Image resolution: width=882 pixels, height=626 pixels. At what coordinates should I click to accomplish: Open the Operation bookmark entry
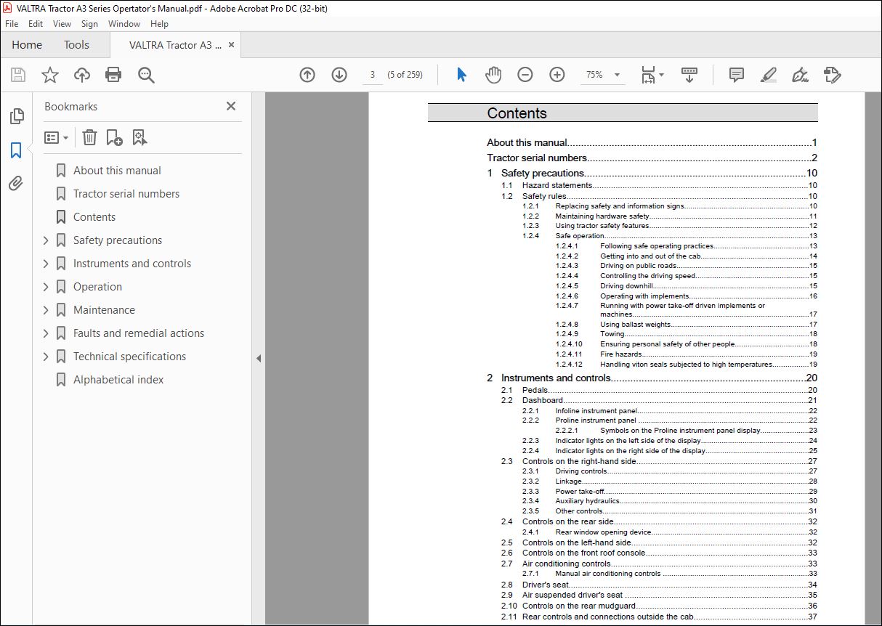point(97,287)
